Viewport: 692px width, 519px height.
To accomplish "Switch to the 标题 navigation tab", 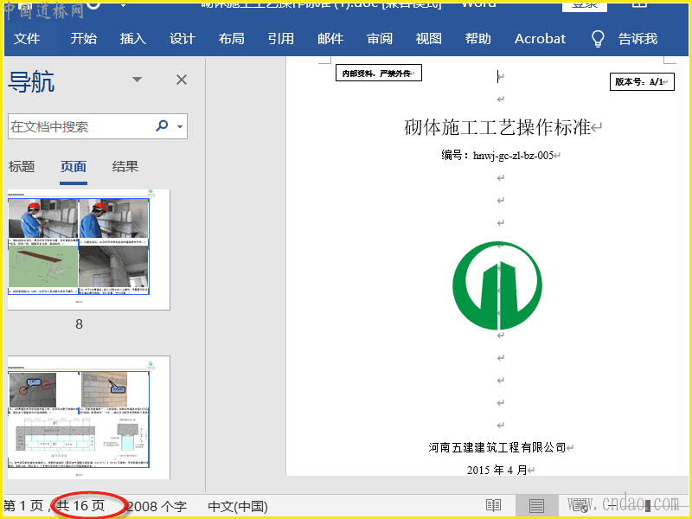I will pos(22,167).
